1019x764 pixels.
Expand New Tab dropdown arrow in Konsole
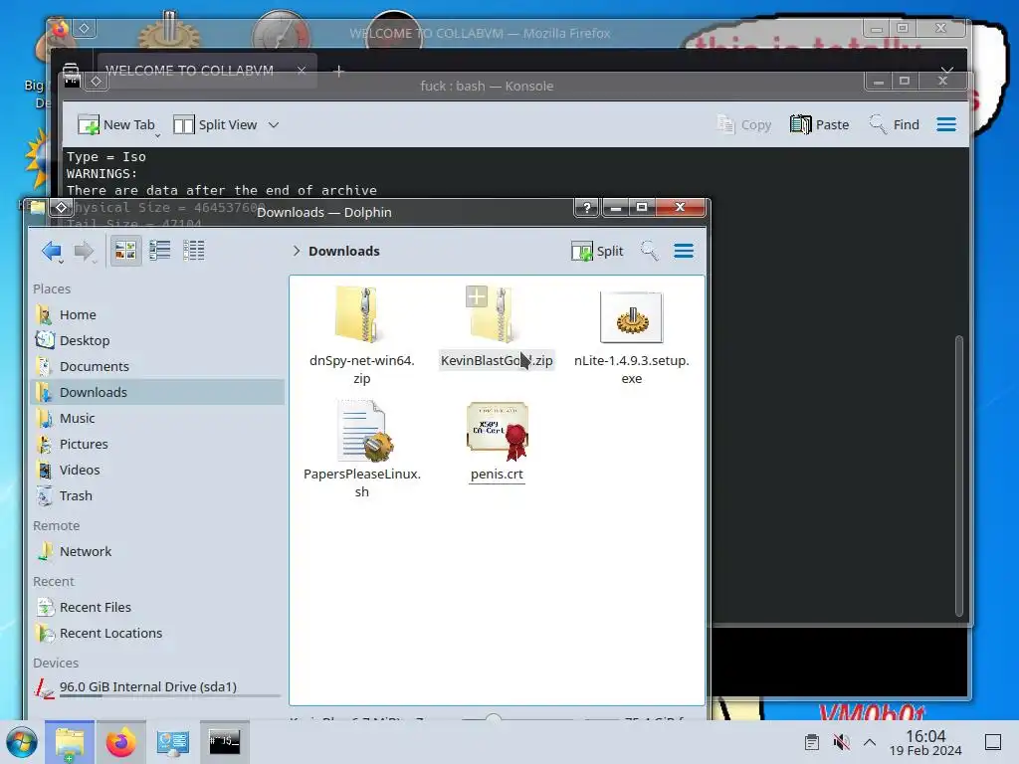157,135
